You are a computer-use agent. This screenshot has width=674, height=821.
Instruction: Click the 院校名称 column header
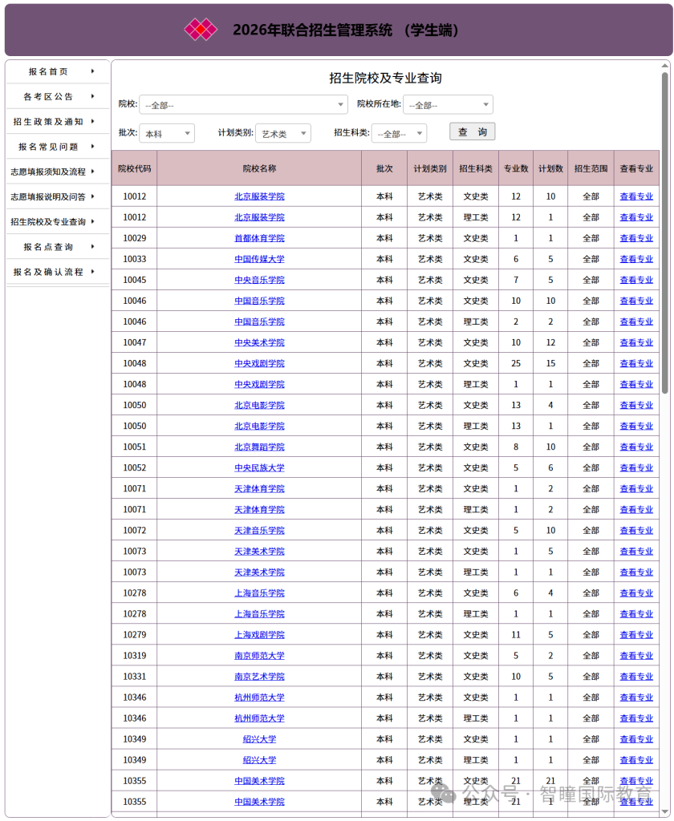[259, 168]
